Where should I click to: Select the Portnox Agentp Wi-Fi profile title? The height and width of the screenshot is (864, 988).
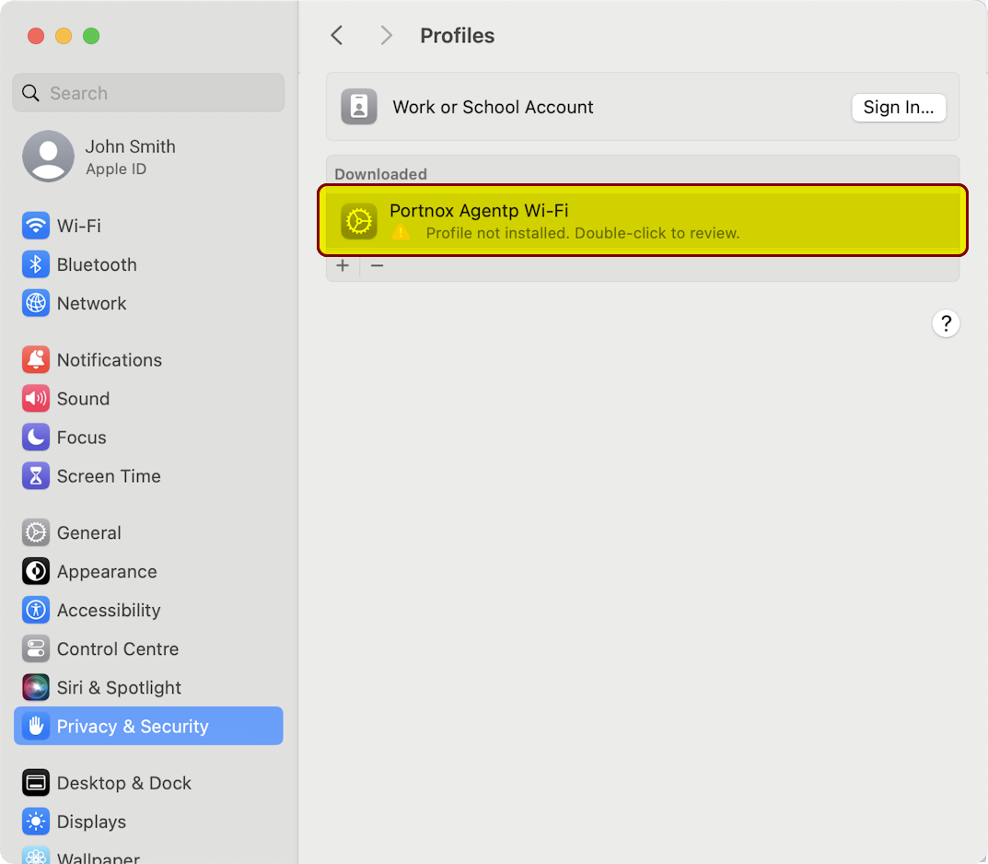479,211
